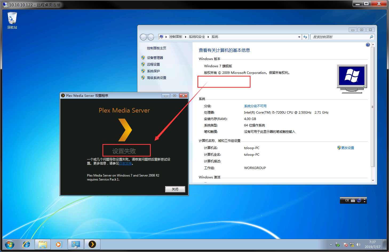Minimize the System control panel window
This screenshot has width=389, height=252.
[353, 30]
